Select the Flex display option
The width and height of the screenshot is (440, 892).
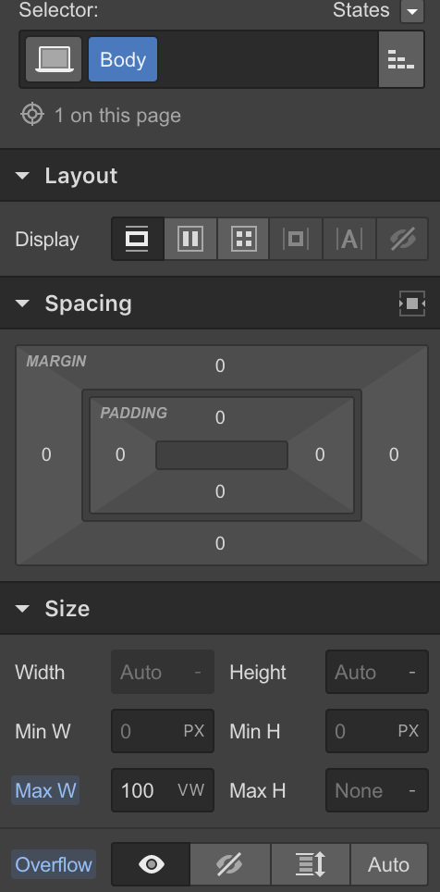point(190,239)
